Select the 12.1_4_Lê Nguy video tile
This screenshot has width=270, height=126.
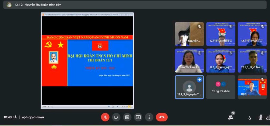click(221, 61)
